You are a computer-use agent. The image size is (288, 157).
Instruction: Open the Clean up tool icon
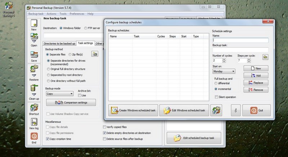click(34, 88)
